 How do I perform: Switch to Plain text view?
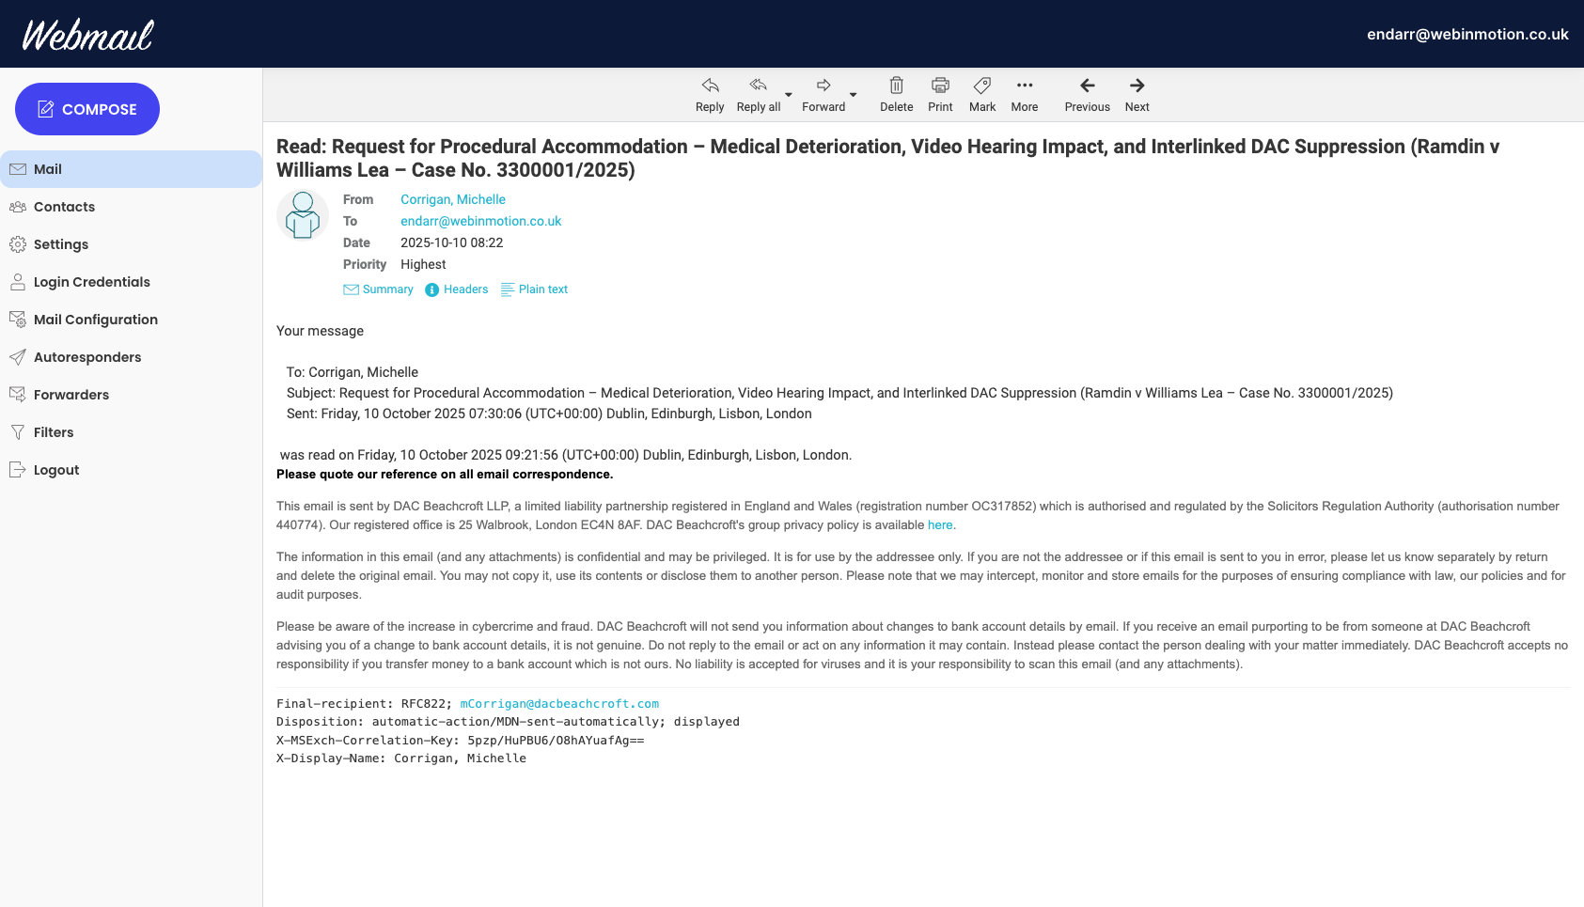tap(534, 289)
